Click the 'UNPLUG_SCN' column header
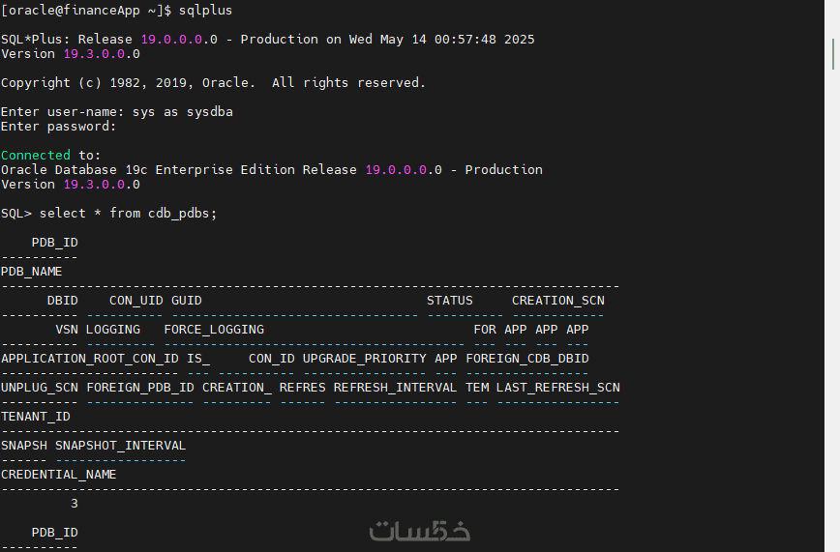Image resolution: width=840 pixels, height=552 pixels. (x=40, y=387)
